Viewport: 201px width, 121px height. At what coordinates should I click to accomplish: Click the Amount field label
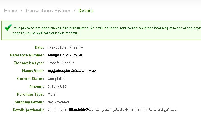tap(37, 86)
